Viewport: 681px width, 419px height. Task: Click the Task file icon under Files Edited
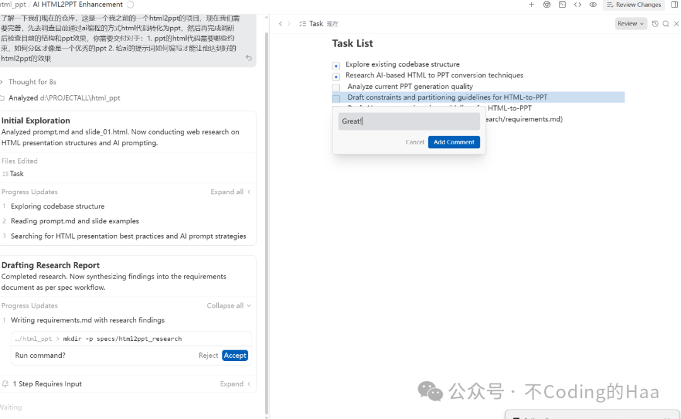coord(5,174)
